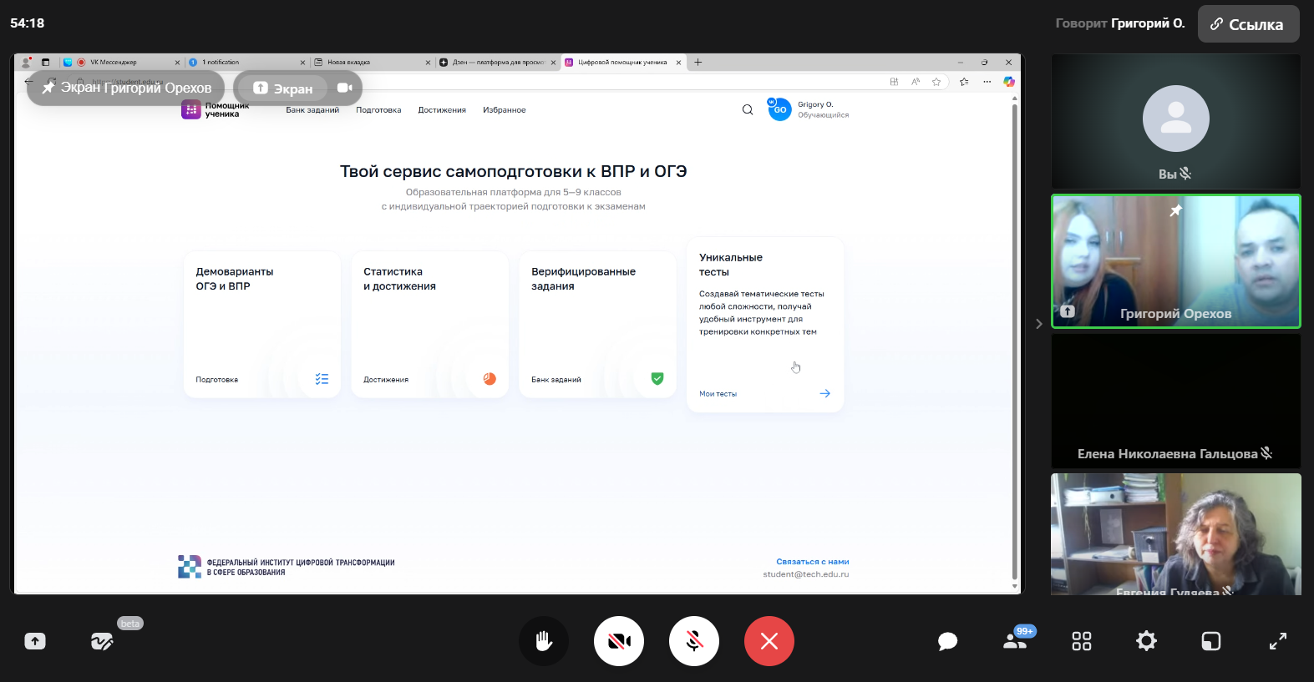The height and width of the screenshot is (682, 1314).
Task: Start screen sharing
Action: [35, 641]
